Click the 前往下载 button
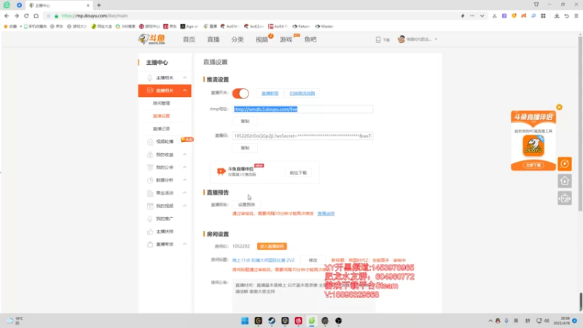 tap(298, 173)
